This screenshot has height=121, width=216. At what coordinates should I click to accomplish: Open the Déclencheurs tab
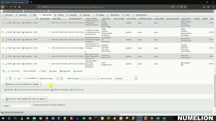pyautogui.click(x=140, y=15)
